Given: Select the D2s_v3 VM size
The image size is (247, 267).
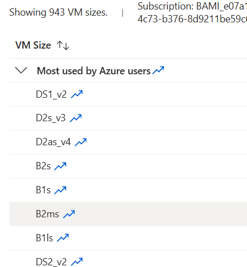Looking at the screenshot, I should pyautogui.click(x=128, y=118).
